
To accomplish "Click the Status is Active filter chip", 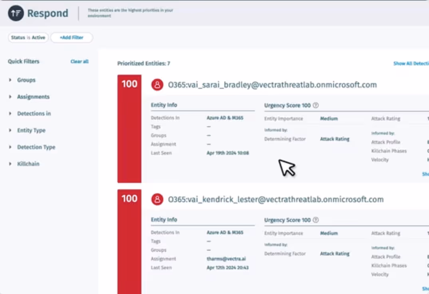I will click(28, 38).
